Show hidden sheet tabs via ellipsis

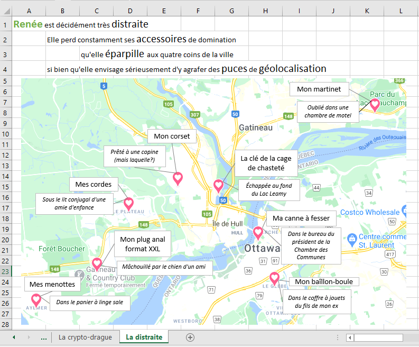coord(44,337)
